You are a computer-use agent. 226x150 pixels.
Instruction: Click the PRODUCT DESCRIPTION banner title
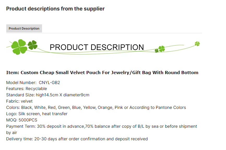coord(97,47)
